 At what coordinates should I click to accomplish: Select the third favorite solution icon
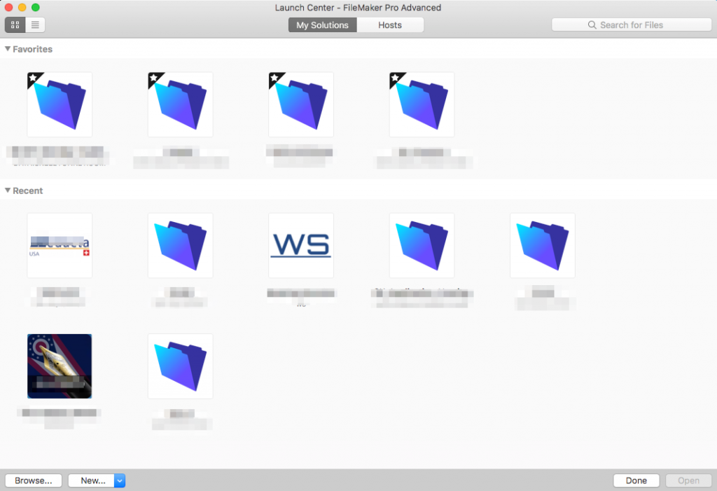pos(301,104)
